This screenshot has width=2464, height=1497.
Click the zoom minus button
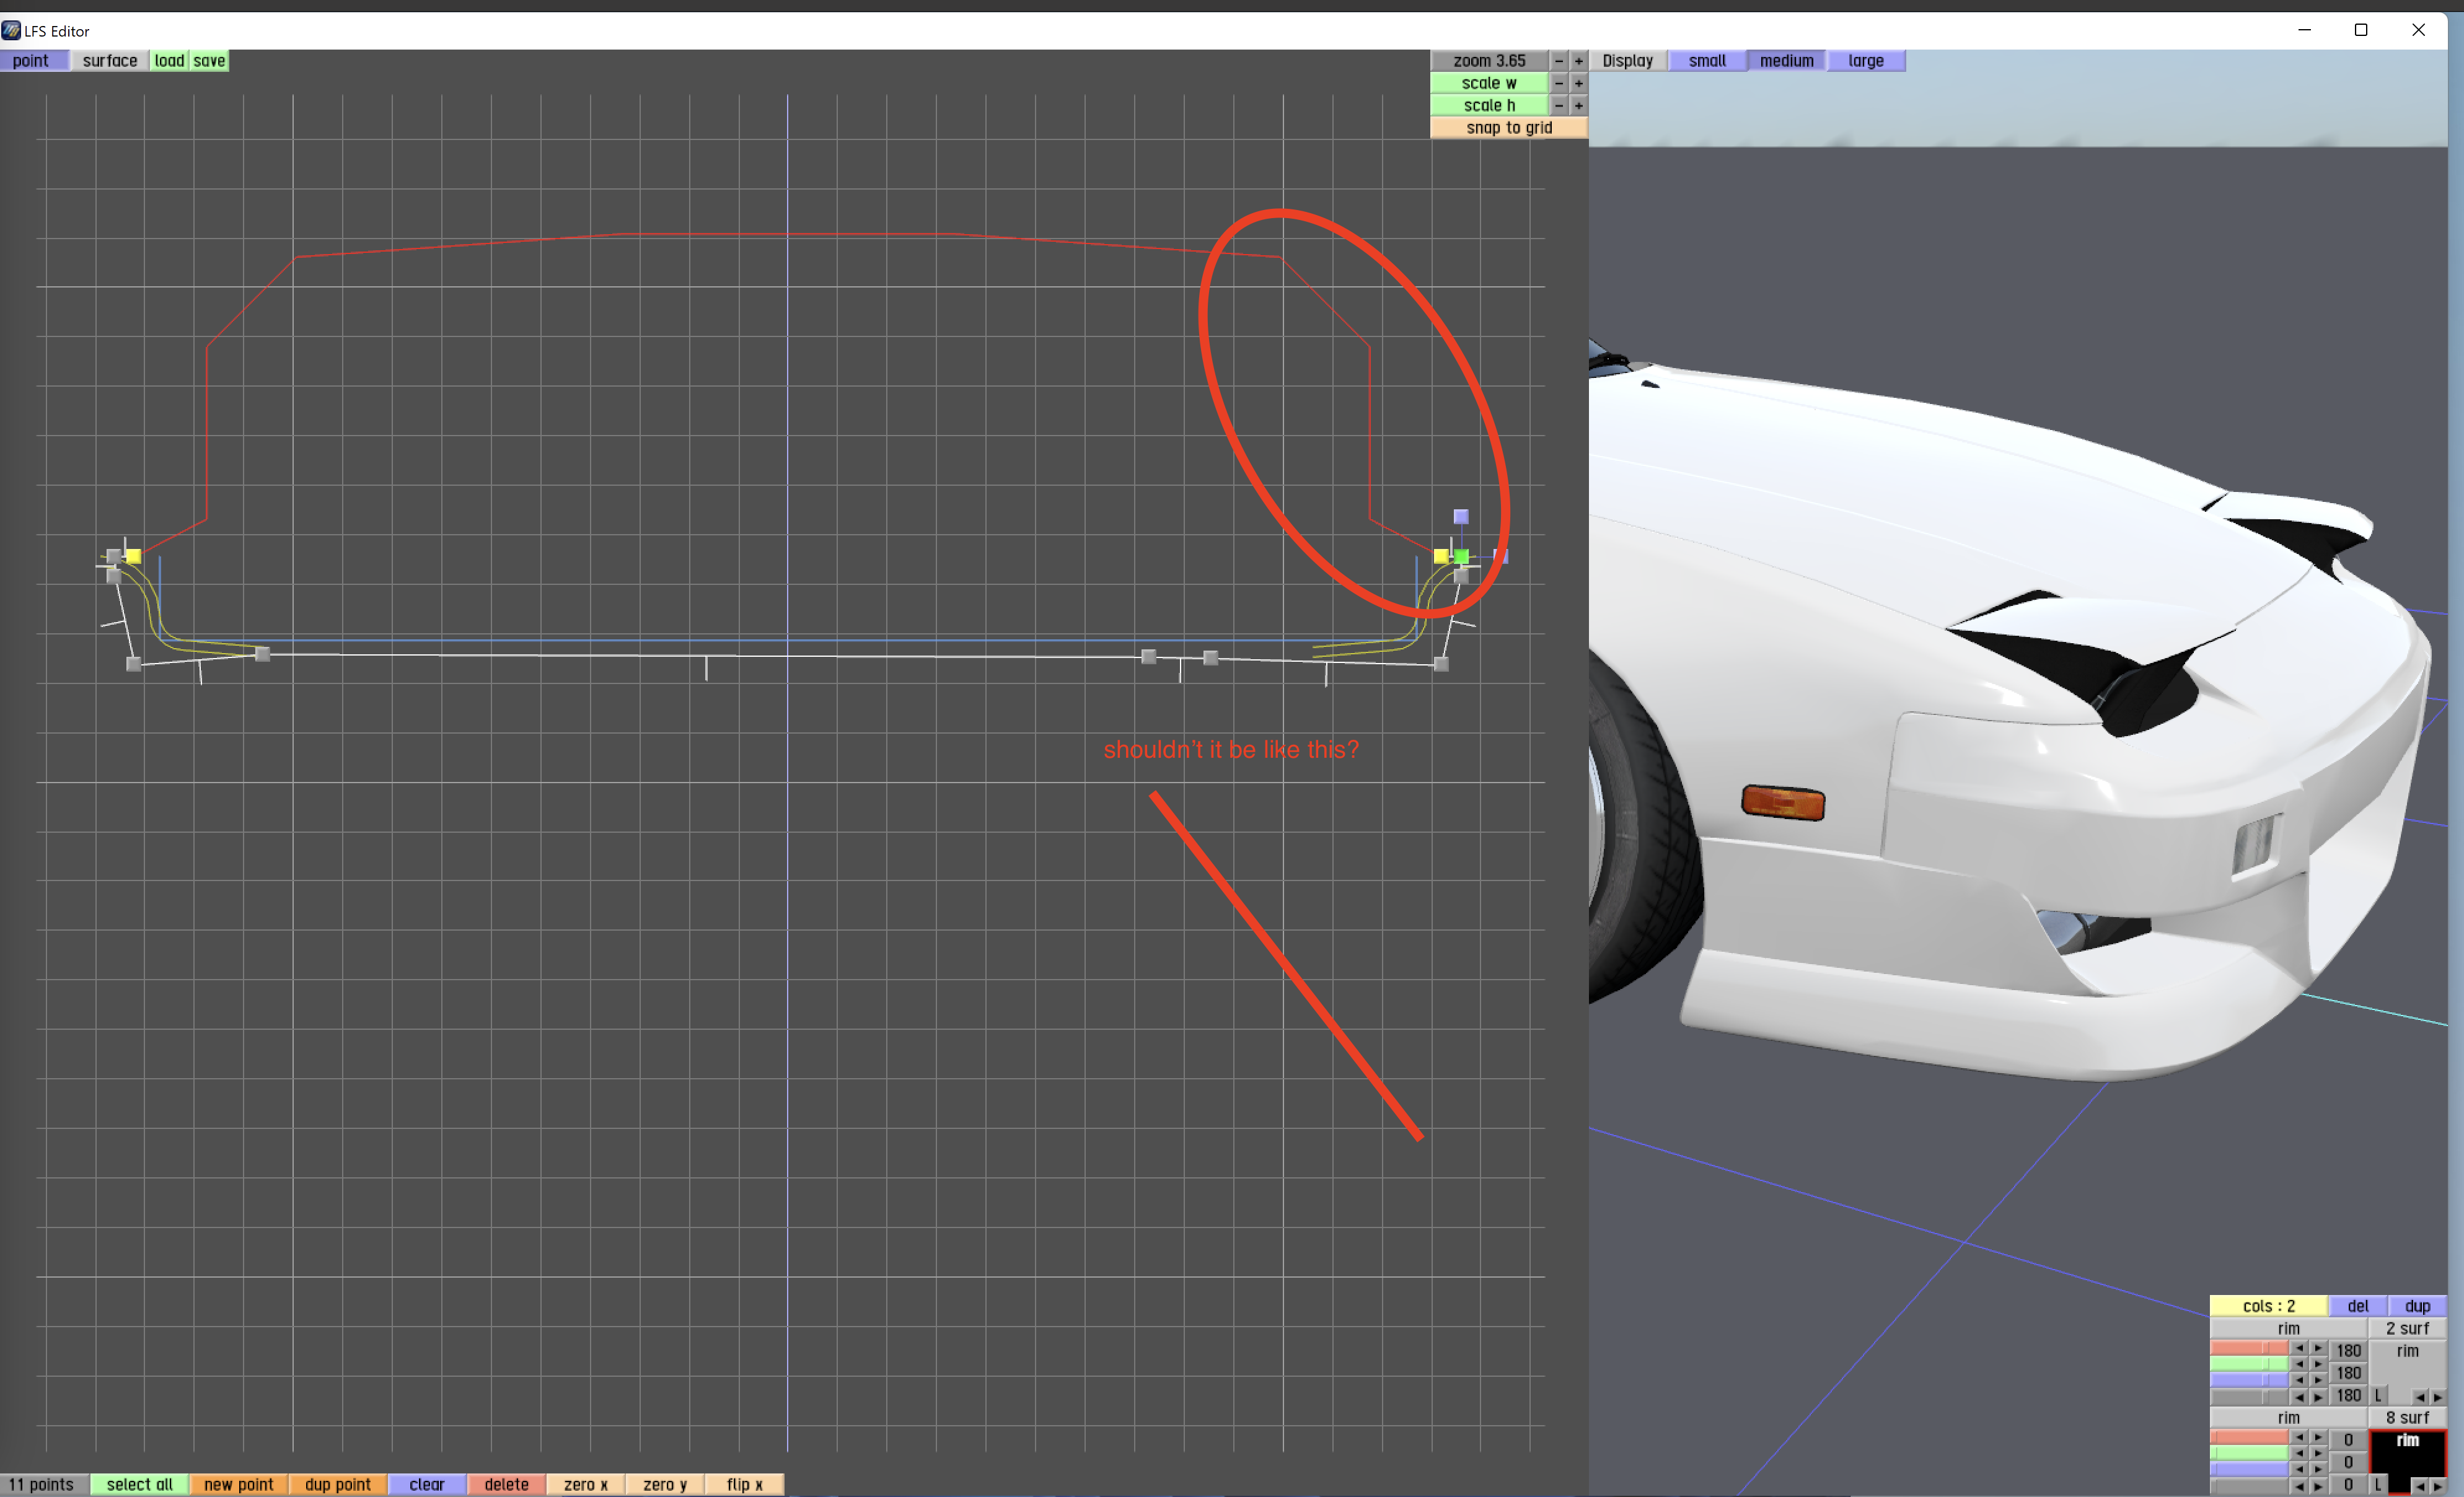click(1558, 61)
